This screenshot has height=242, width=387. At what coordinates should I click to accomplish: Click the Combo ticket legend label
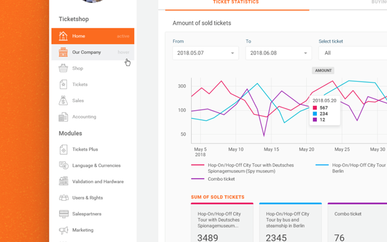(x=221, y=179)
